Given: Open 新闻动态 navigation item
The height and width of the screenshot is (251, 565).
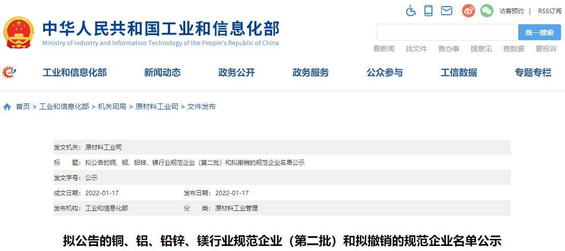Looking at the screenshot, I should coord(162,73).
